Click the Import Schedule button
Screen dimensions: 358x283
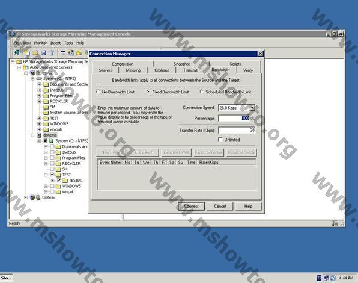(x=241, y=152)
